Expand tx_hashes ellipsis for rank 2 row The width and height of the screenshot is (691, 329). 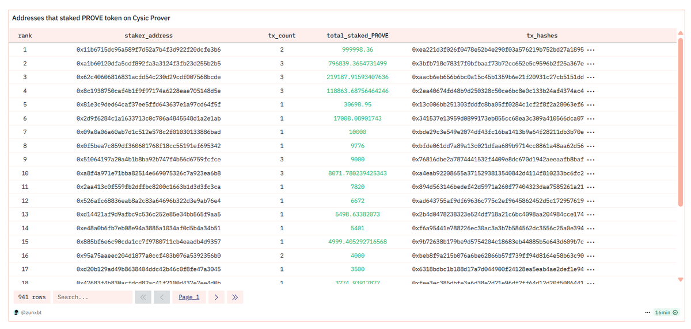point(590,63)
